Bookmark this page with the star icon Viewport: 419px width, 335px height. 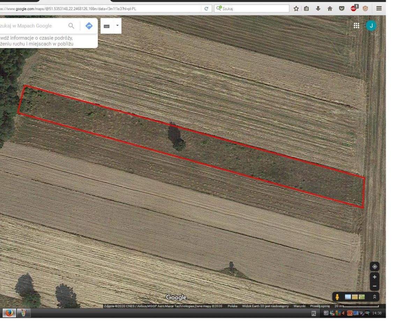[x=296, y=9]
